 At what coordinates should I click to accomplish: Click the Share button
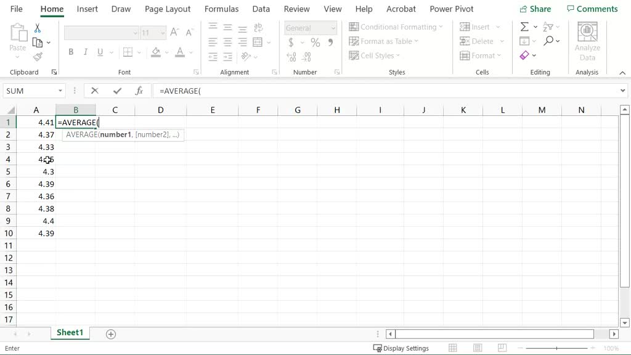pos(535,9)
